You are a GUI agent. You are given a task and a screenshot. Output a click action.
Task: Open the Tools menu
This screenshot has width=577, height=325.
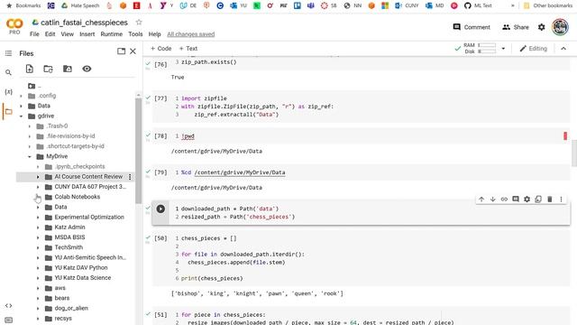[x=135, y=34]
